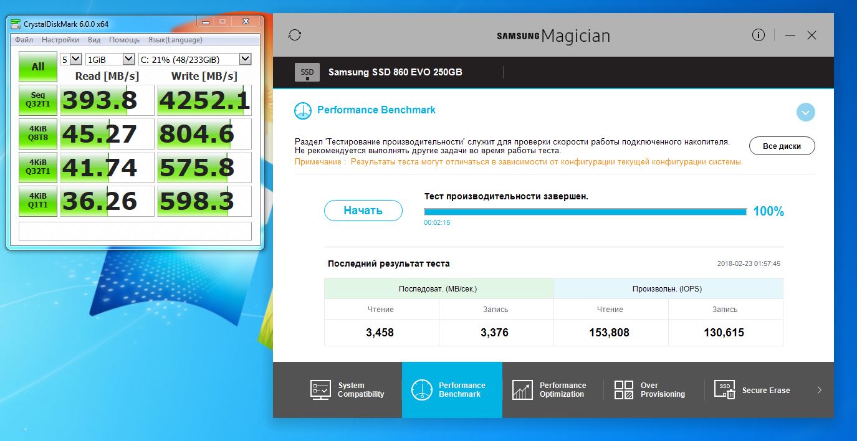Click the Произвольн. (IOPS) column header

[x=668, y=289]
